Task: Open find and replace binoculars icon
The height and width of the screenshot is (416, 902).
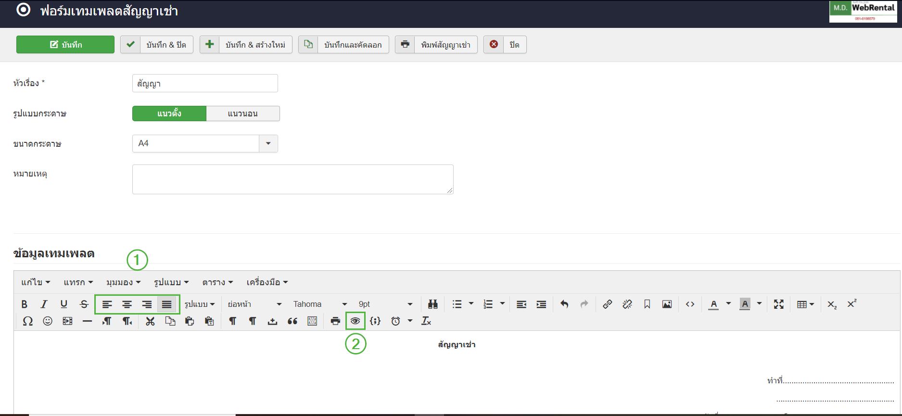Action: click(432, 304)
